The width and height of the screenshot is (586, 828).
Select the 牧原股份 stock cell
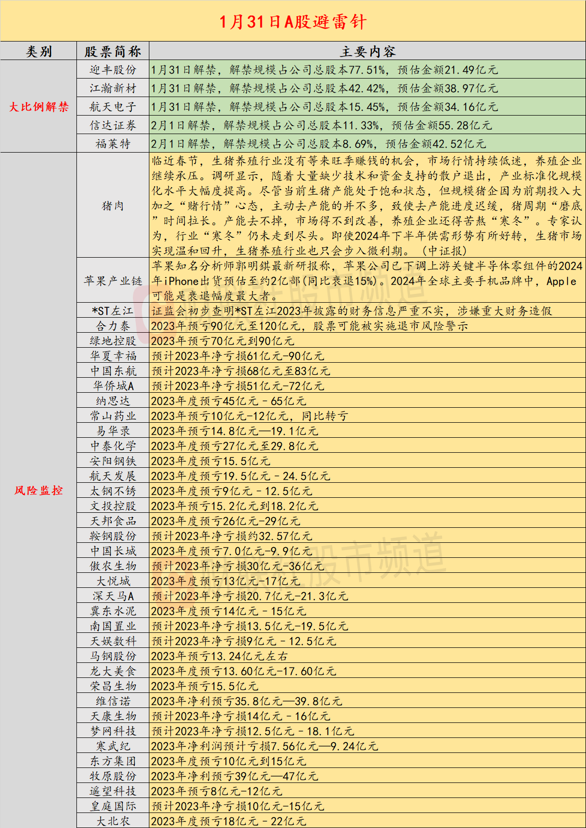coord(113,776)
